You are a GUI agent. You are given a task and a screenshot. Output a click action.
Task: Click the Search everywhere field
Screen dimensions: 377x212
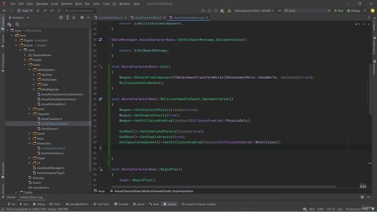(x=80, y=11)
